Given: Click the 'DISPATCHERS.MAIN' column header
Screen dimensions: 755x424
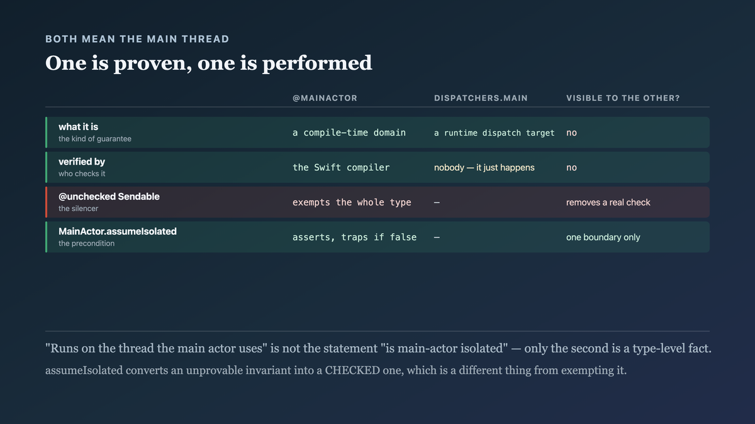Looking at the screenshot, I should point(481,98).
